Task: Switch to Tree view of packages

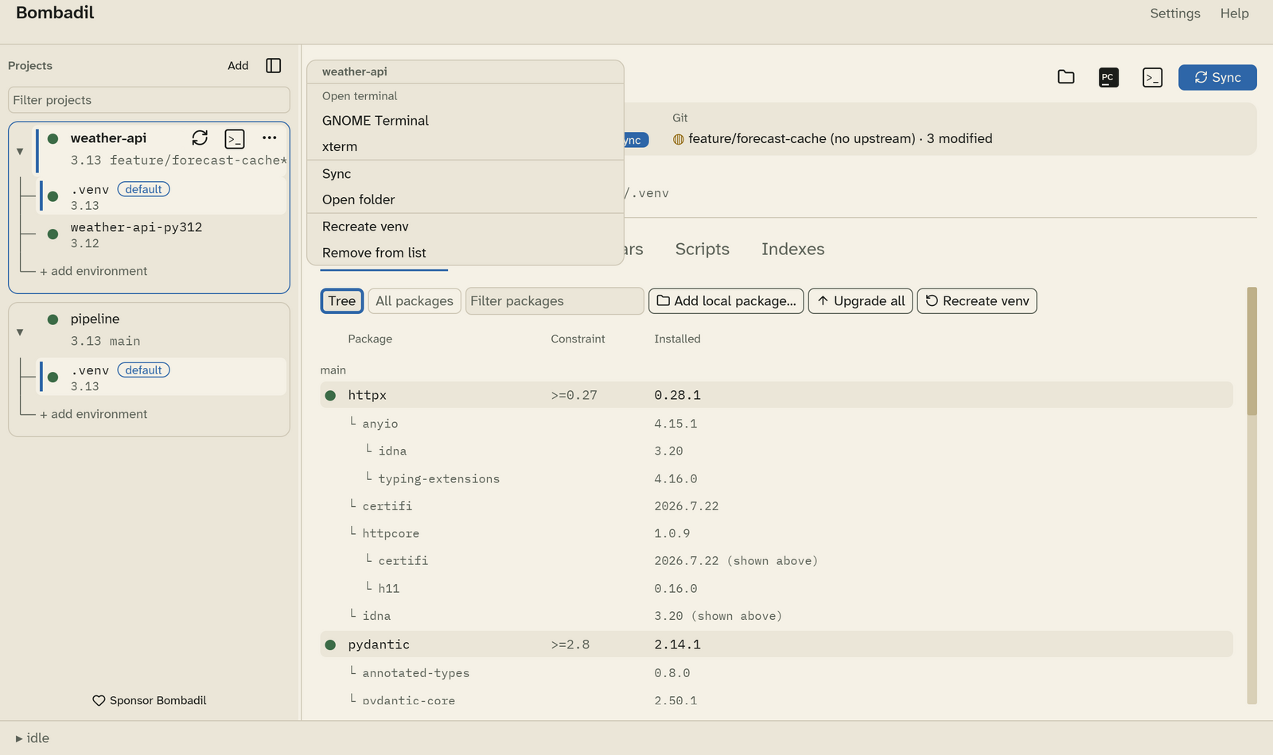Action: coord(342,301)
